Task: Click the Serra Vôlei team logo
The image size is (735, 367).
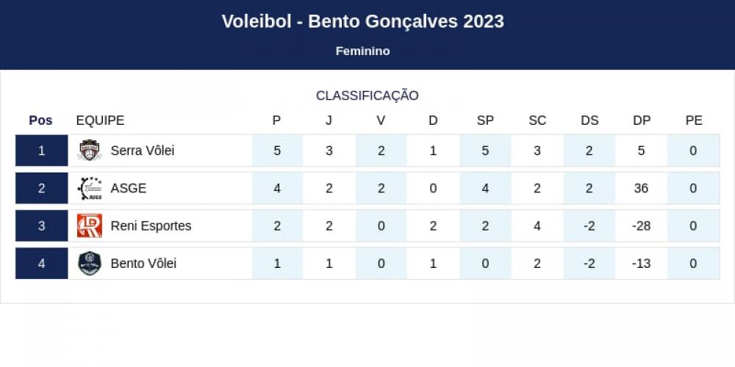Action: tap(90, 150)
